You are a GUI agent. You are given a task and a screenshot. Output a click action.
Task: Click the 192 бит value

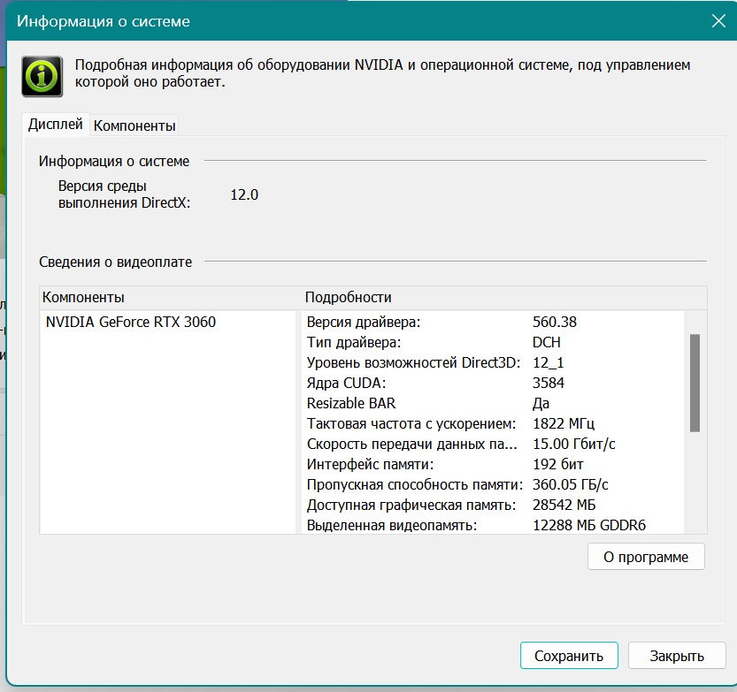[x=558, y=464]
